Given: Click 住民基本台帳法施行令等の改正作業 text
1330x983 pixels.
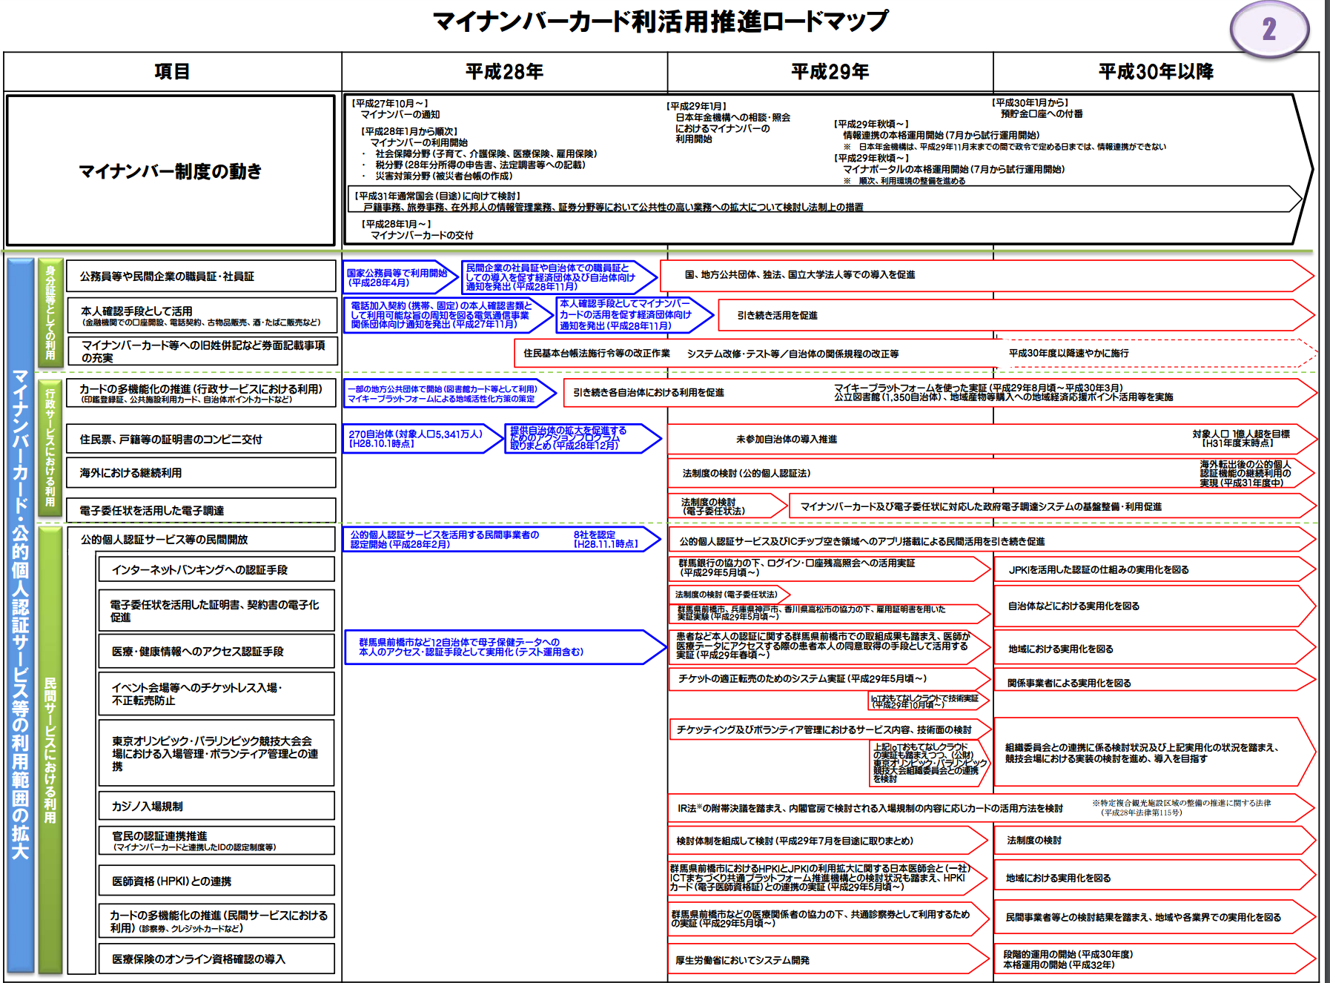Looking at the screenshot, I should 597,354.
